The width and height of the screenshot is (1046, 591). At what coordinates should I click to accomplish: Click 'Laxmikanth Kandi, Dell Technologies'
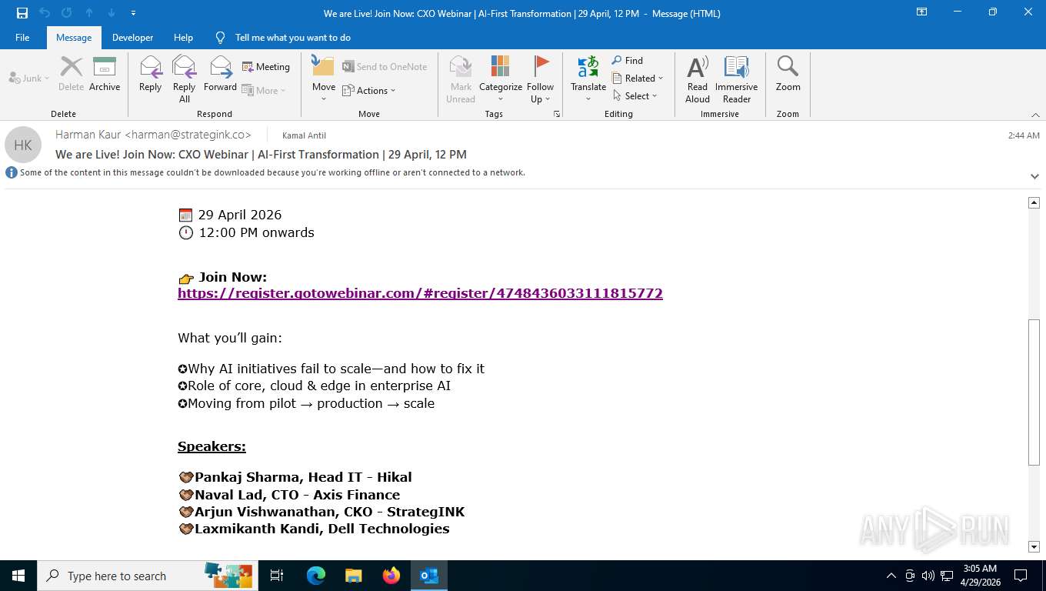(322, 529)
